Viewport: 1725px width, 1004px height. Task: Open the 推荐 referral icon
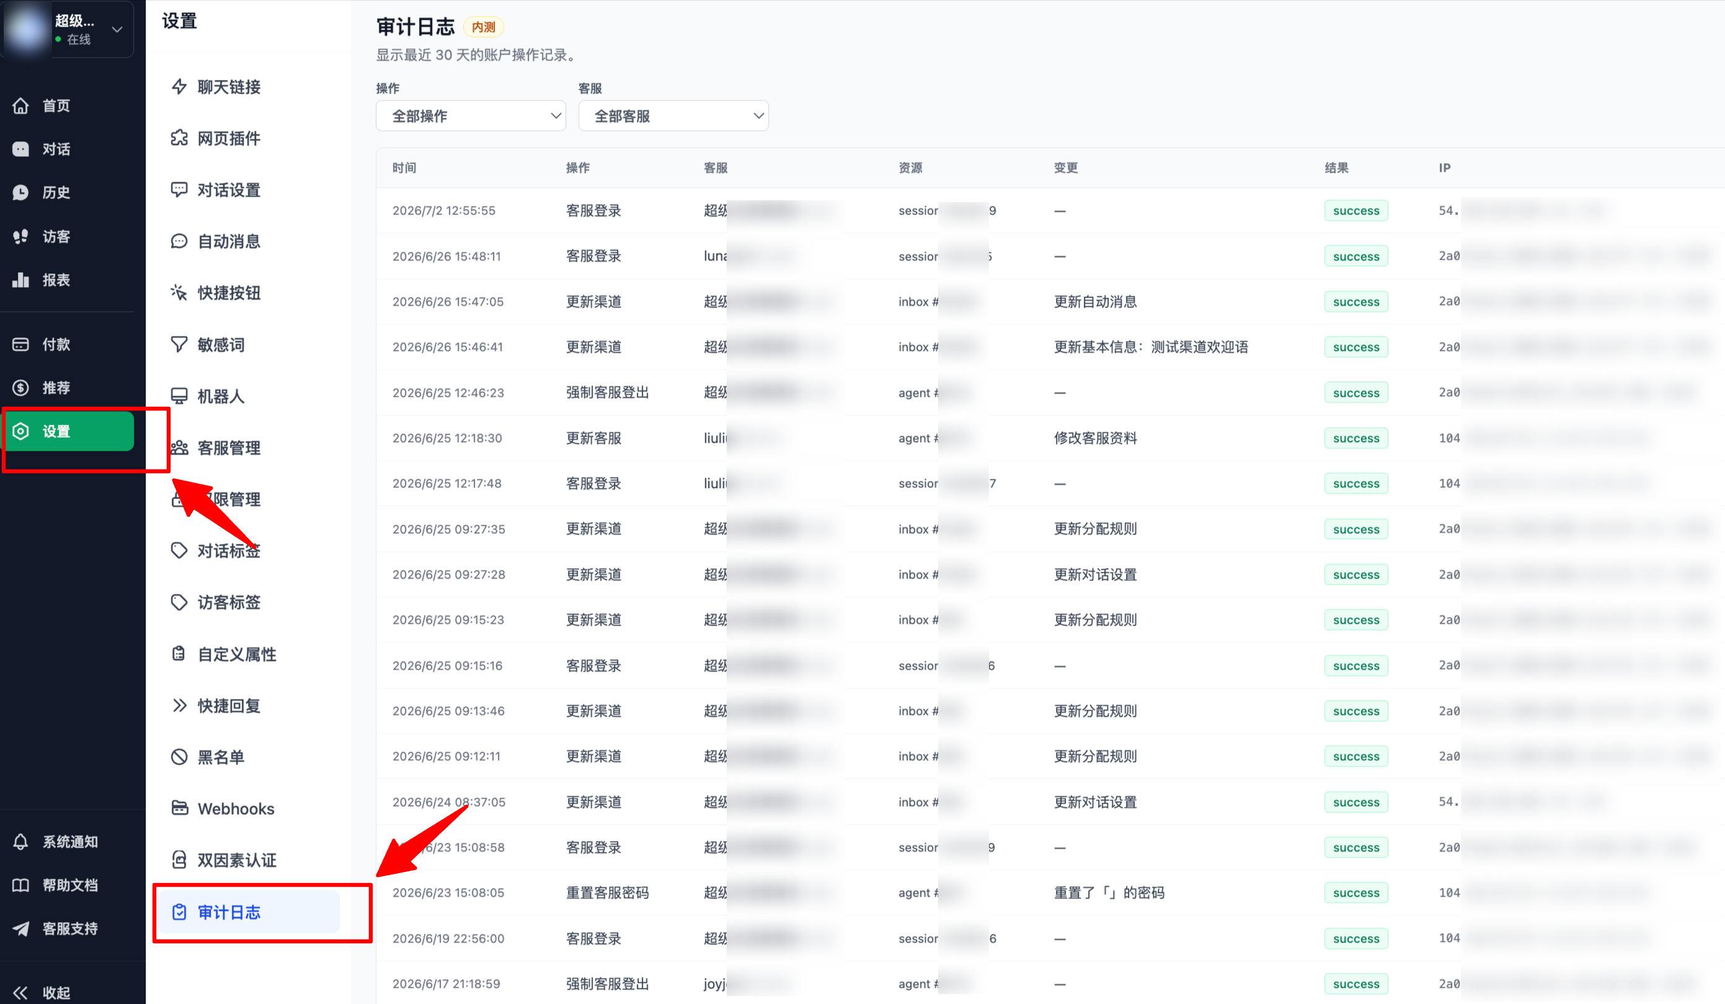[x=20, y=388]
